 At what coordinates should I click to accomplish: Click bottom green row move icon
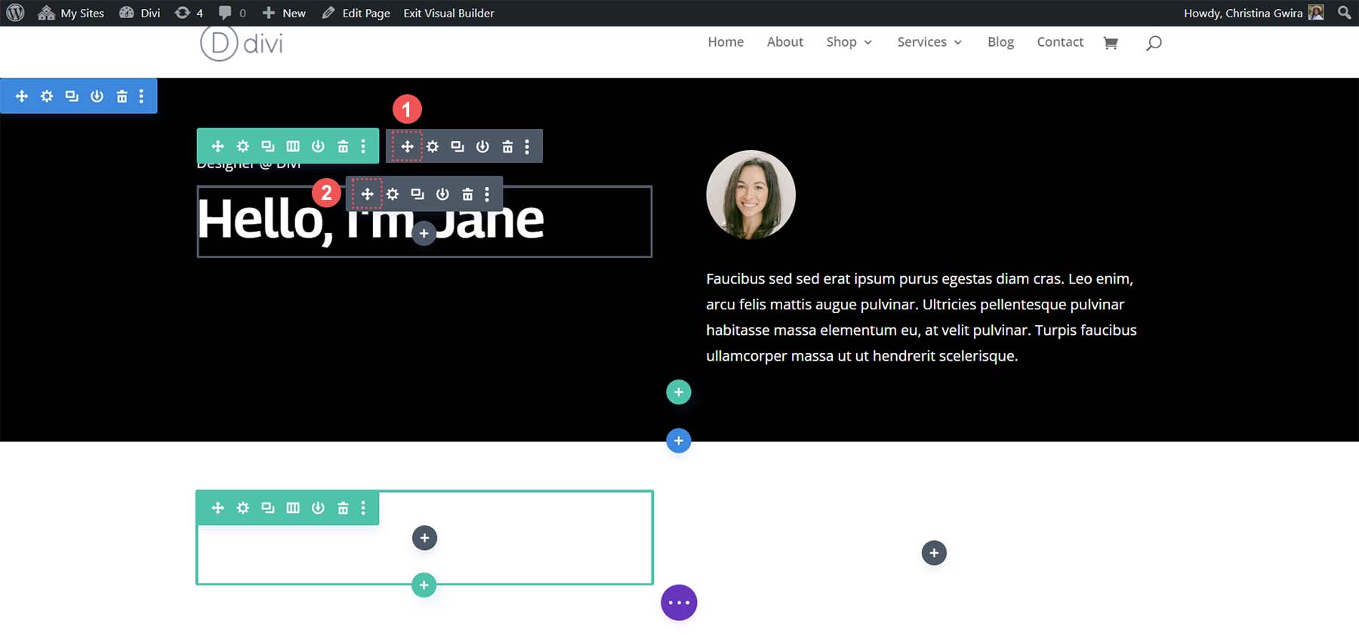[x=217, y=508]
